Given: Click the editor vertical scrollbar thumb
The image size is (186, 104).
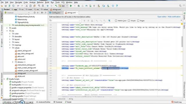Looking at the screenshot, I should point(182,42).
